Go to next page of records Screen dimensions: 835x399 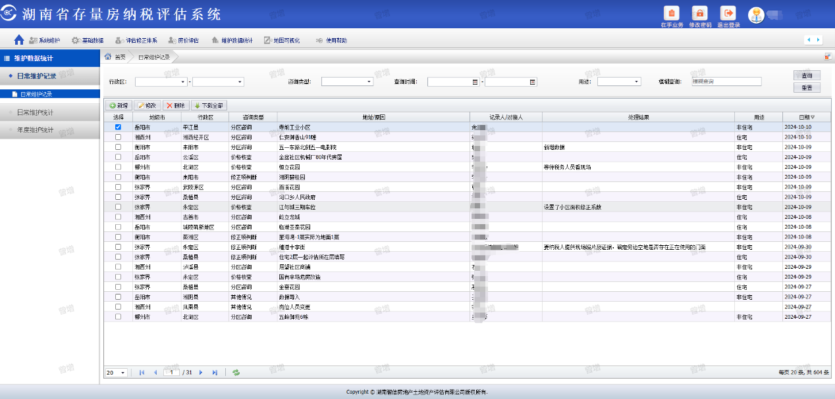pyautogui.click(x=201, y=373)
